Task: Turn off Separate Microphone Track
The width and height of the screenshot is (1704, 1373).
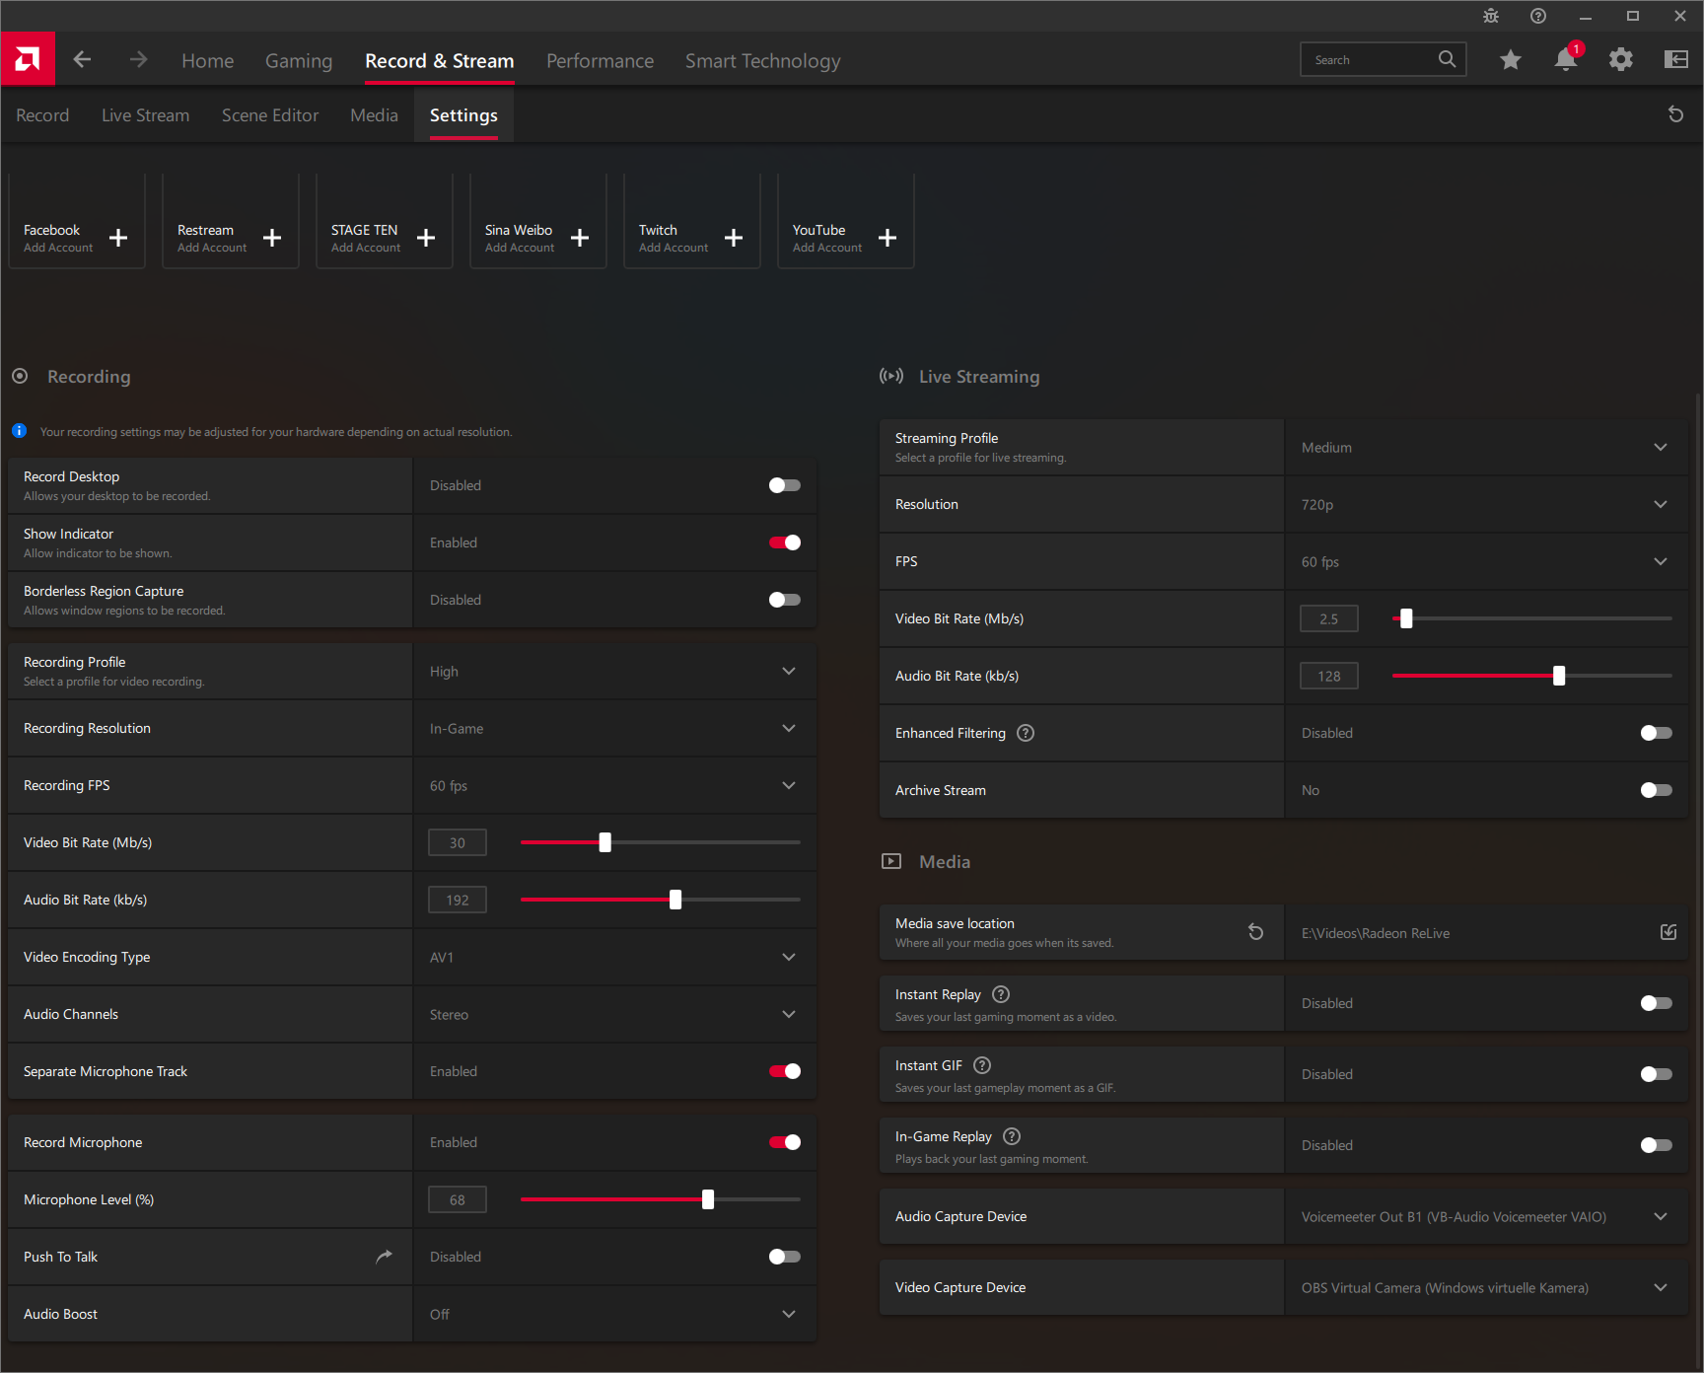Action: [x=785, y=1071]
